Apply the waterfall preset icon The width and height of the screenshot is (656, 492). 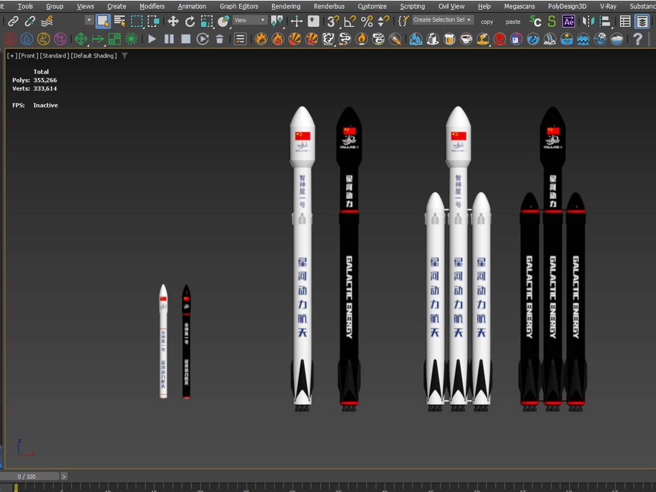[550, 39]
